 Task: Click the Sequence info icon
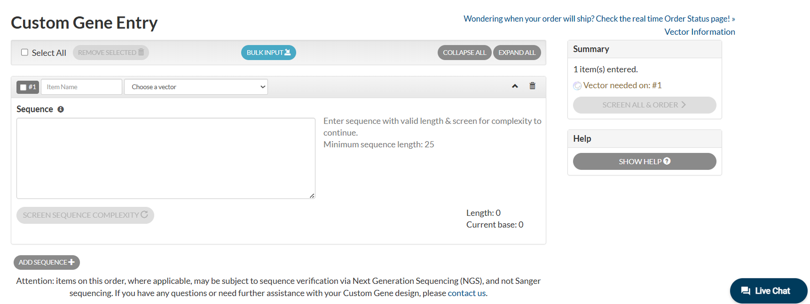(x=61, y=109)
